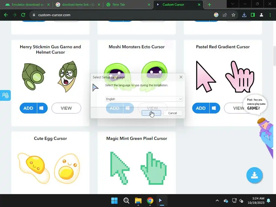Image resolution: width=276 pixels, height=207 pixels.
Task: Add Henry Stickmin Gus Garno cursor
Action: pos(28,108)
